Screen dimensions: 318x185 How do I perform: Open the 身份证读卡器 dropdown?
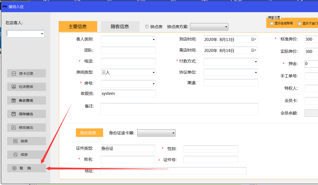pyautogui.click(x=156, y=133)
